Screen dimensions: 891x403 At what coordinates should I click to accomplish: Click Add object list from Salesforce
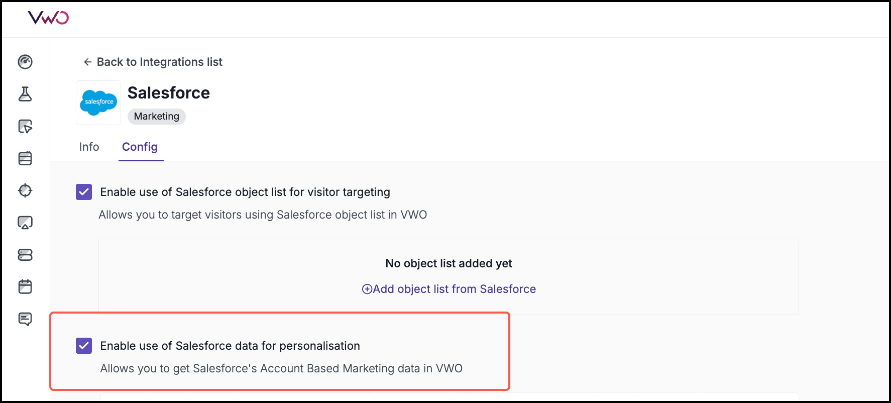click(x=449, y=289)
